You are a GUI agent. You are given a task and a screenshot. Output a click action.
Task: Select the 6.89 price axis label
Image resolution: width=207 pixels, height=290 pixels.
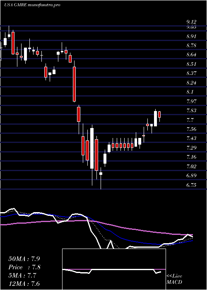tap(191, 176)
